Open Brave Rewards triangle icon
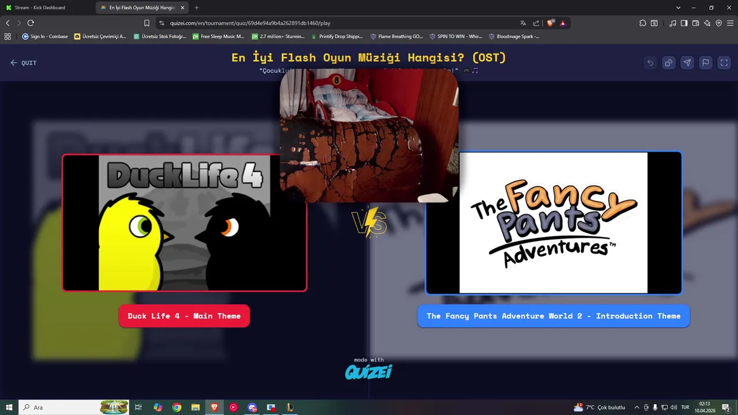The image size is (738, 415). (x=563, y=23)
